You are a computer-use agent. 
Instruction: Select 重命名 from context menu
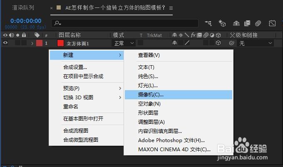coord(87,107)
